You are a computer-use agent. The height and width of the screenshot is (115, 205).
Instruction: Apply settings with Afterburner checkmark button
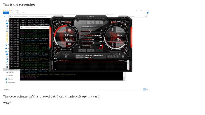(x=99, y=50)
